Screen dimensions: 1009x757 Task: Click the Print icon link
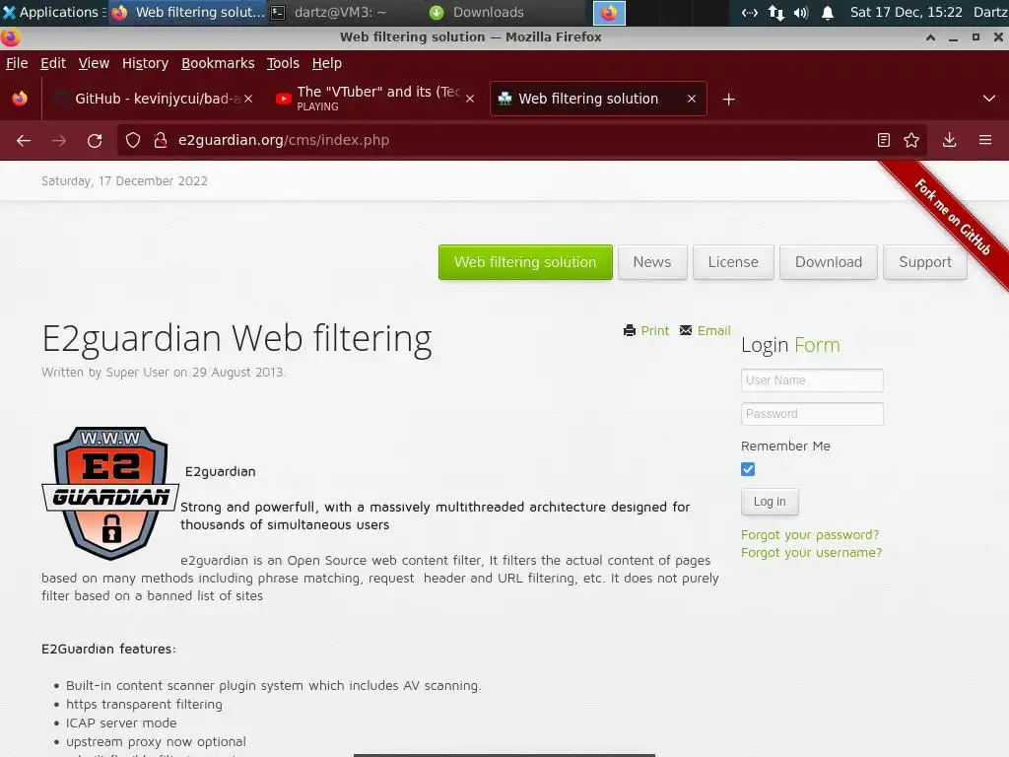(646, 330)
